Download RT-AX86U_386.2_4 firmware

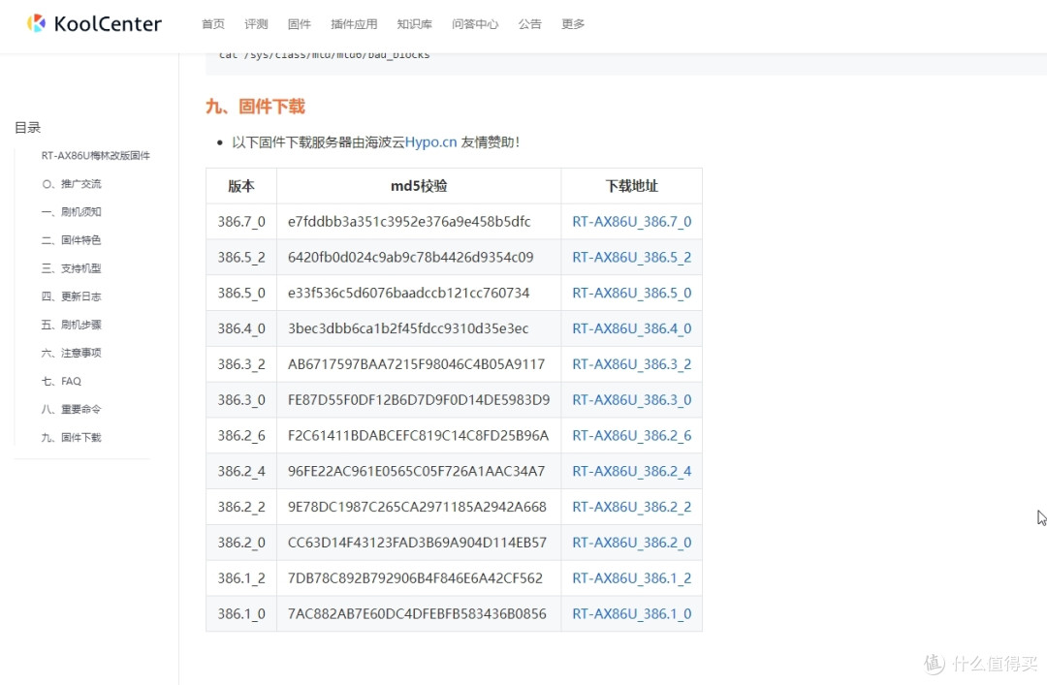pos(632,471)
